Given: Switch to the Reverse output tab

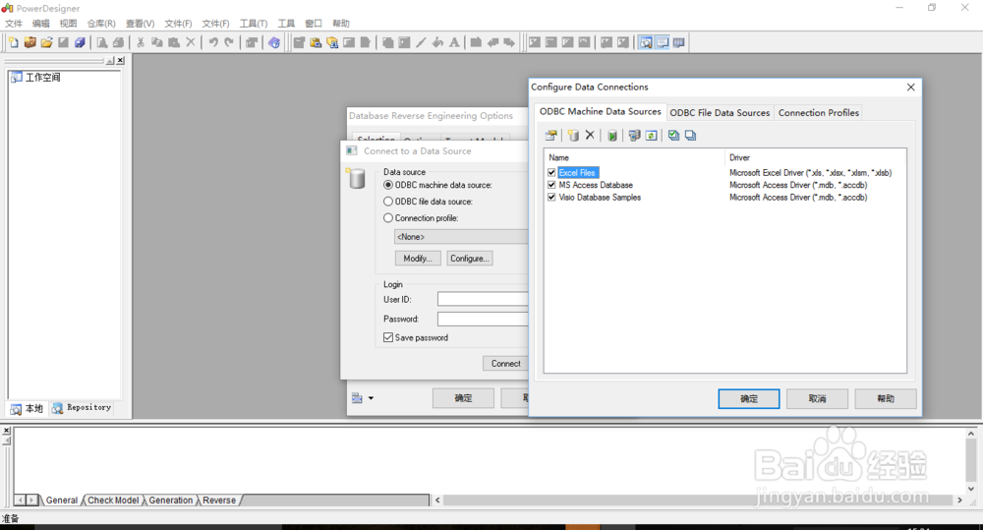Looking at the screenshot, I should point(219,501).
